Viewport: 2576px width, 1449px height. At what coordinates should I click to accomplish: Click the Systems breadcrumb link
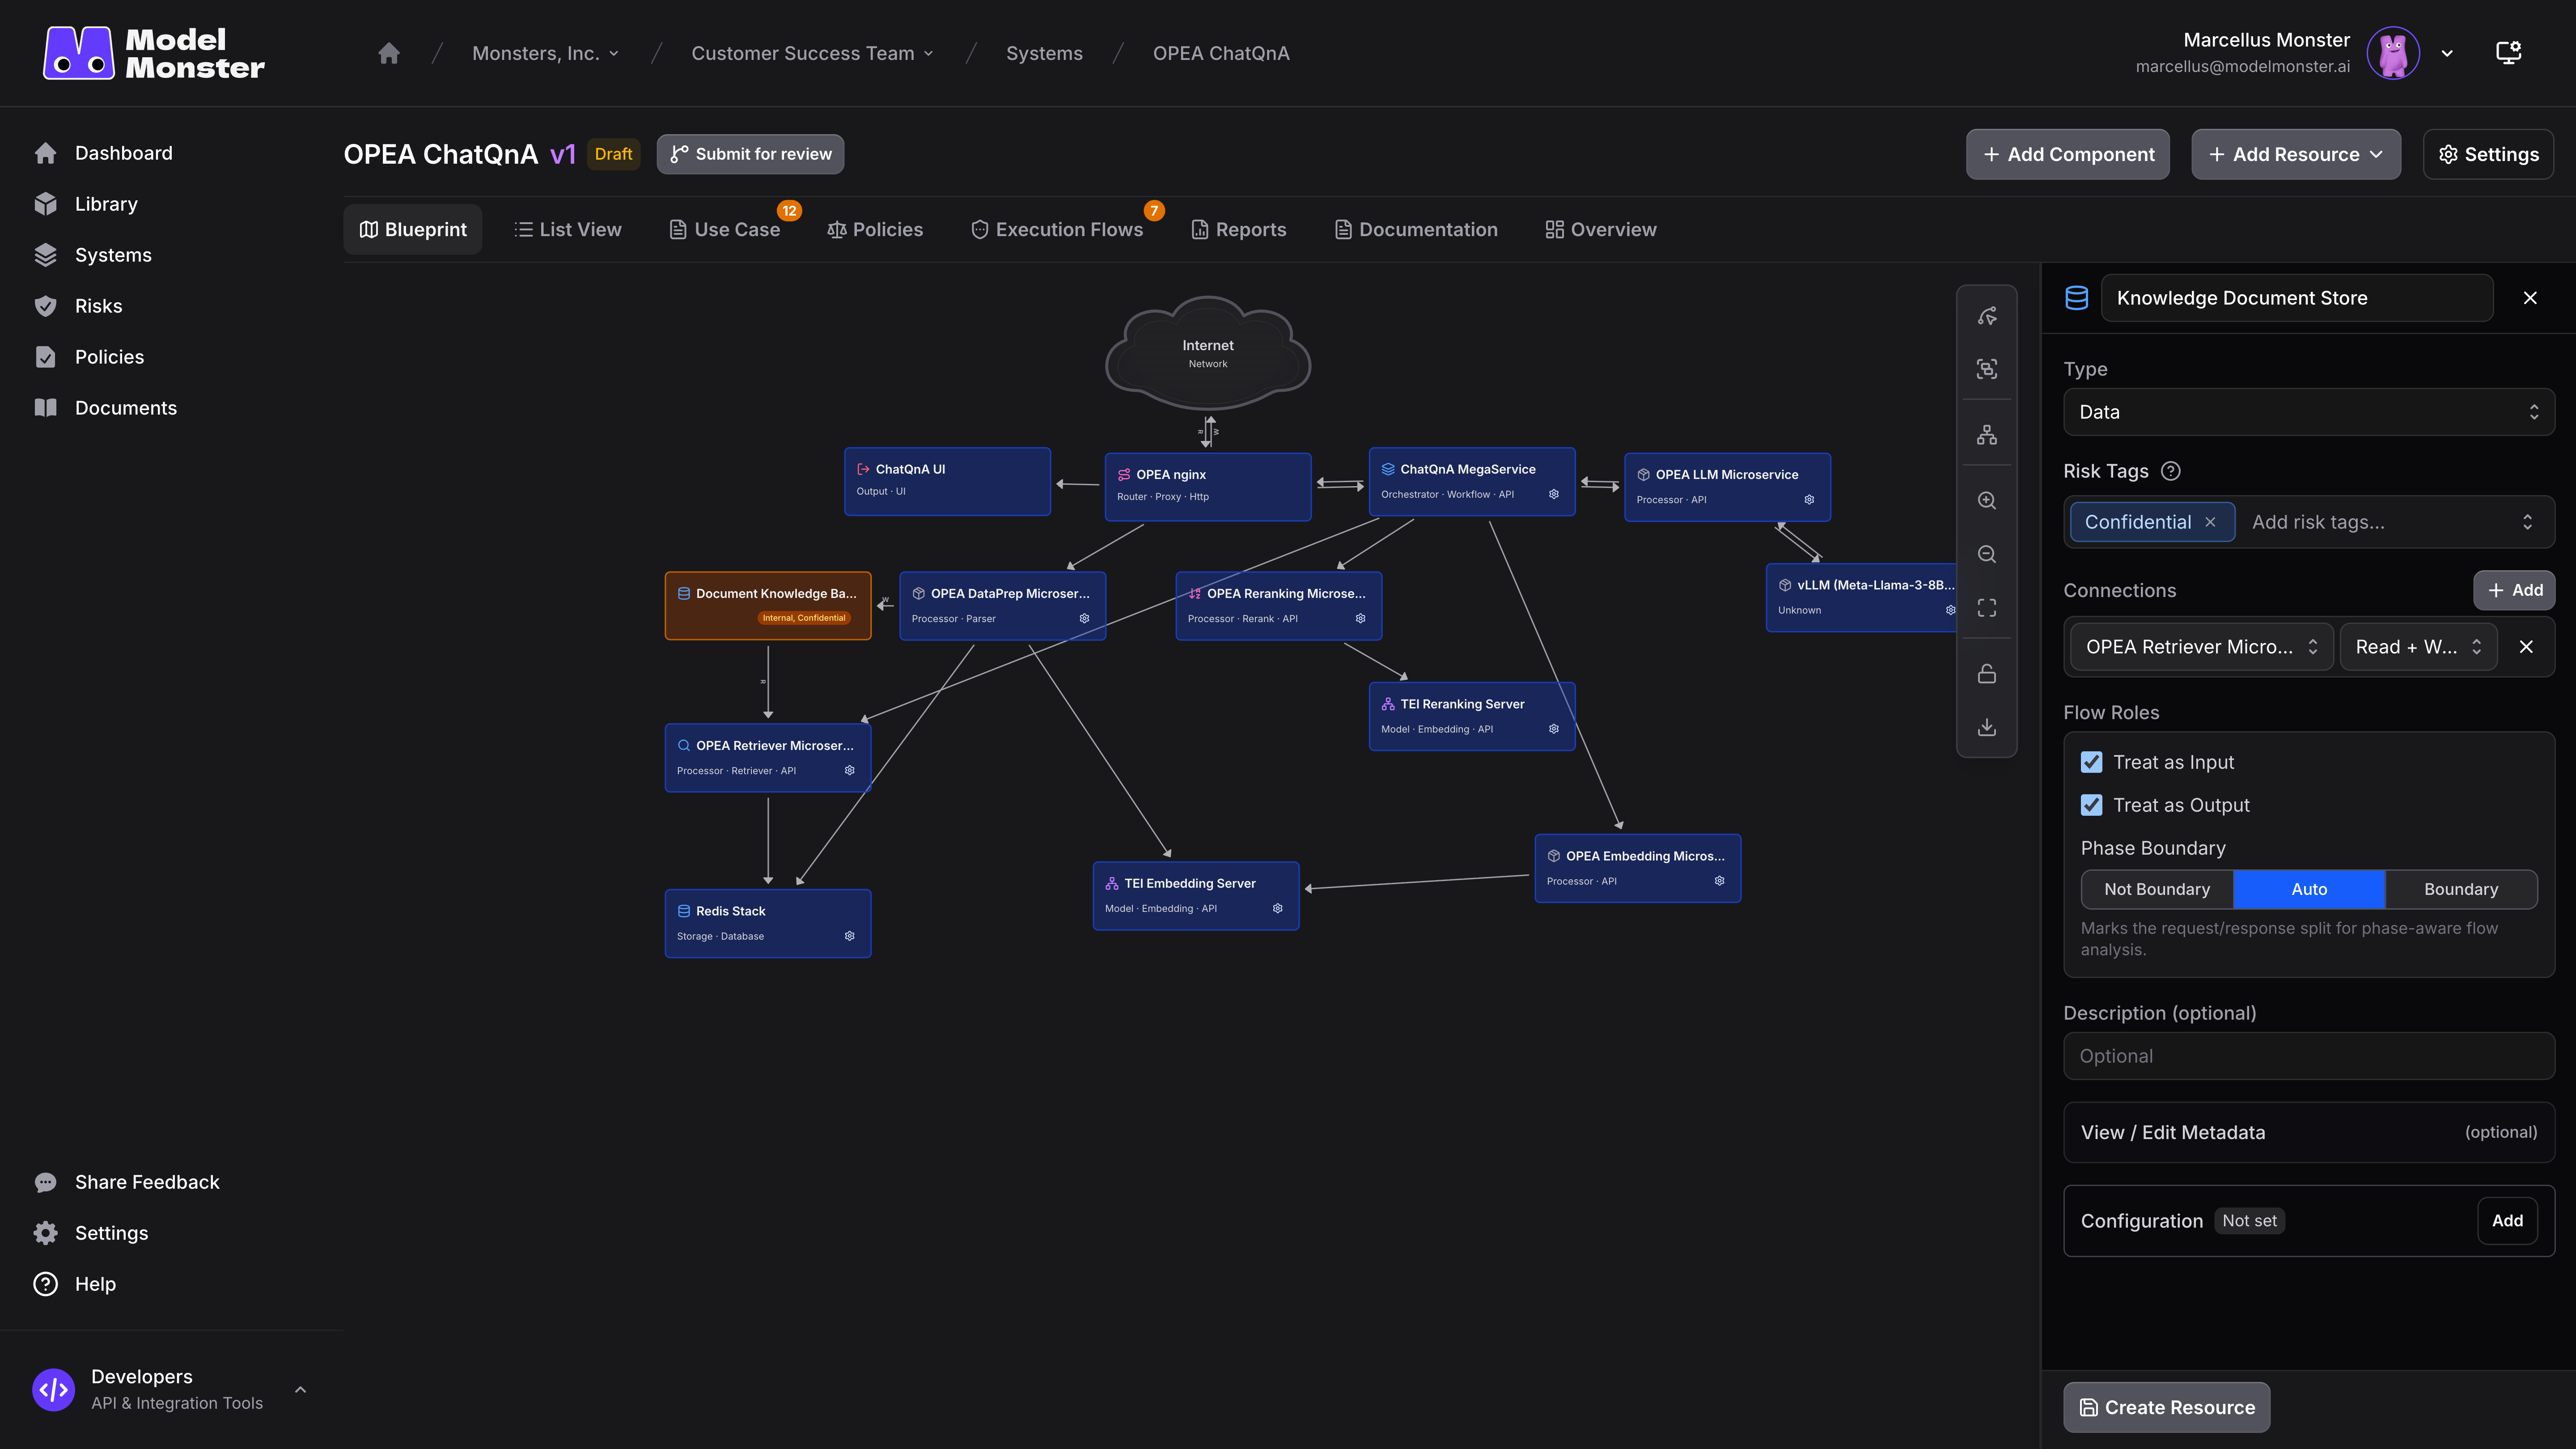(x=1044, y=53)
